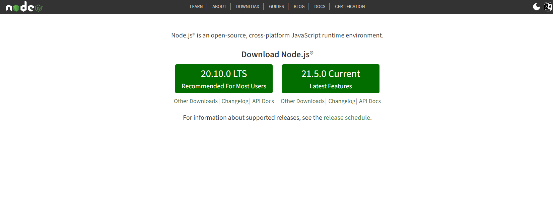Follow the release schedule link
The height and width of the screenshot is (198, 553).
[347, 117]
